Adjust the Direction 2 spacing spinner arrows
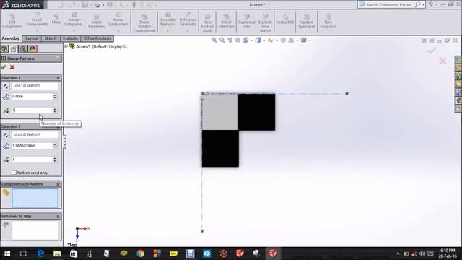462x260 pixels. click(55, 146)
